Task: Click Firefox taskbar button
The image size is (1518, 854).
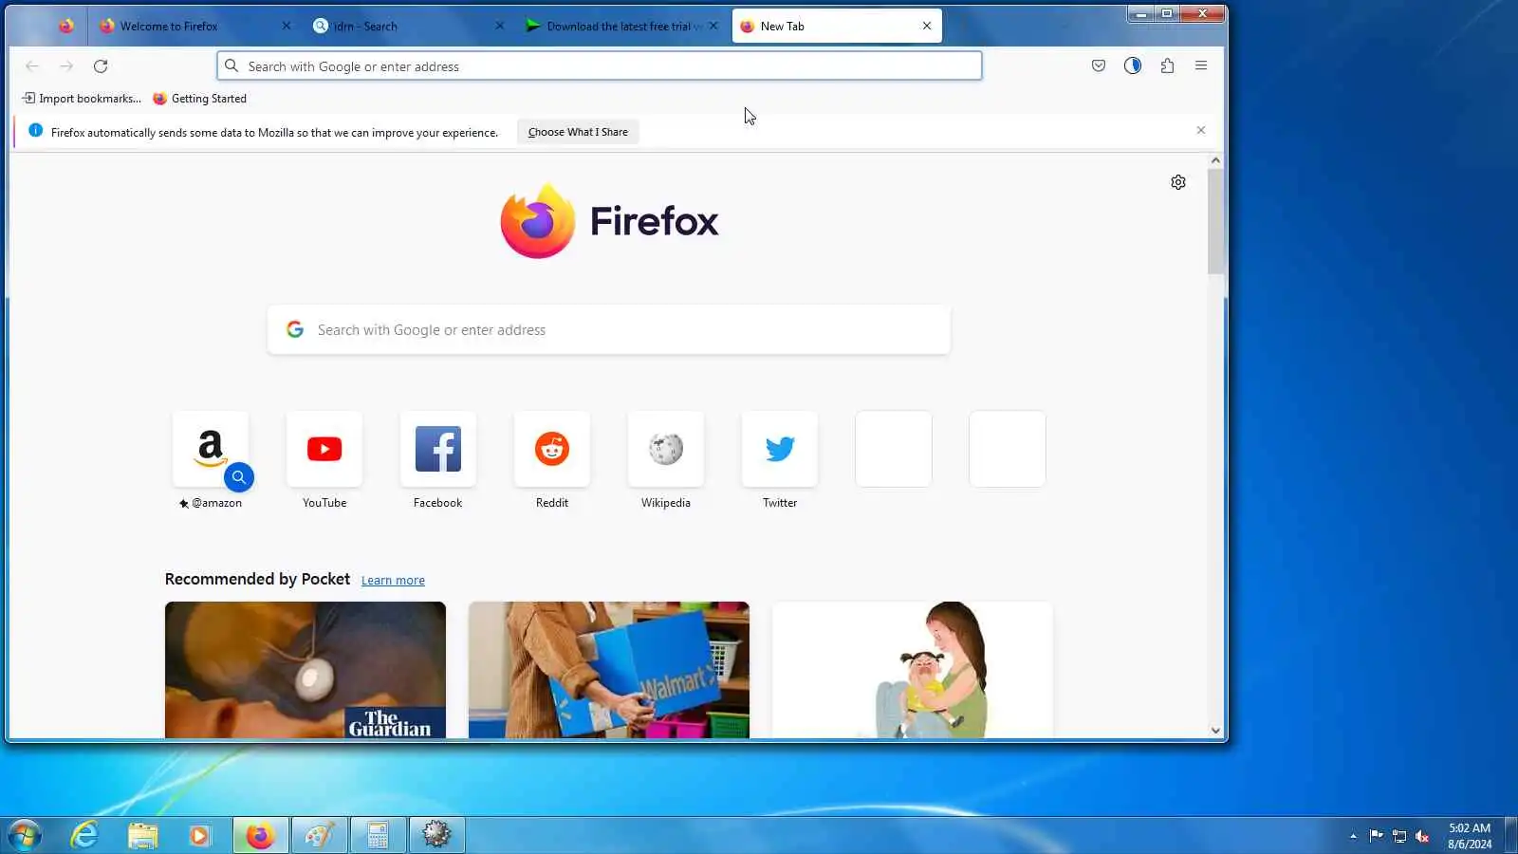Action: tap(260, 836)
